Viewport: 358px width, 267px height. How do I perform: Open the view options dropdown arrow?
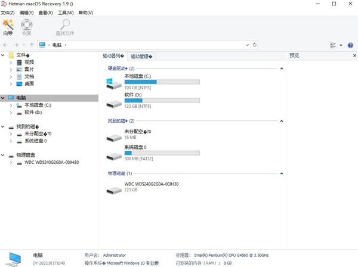(341, 45)
